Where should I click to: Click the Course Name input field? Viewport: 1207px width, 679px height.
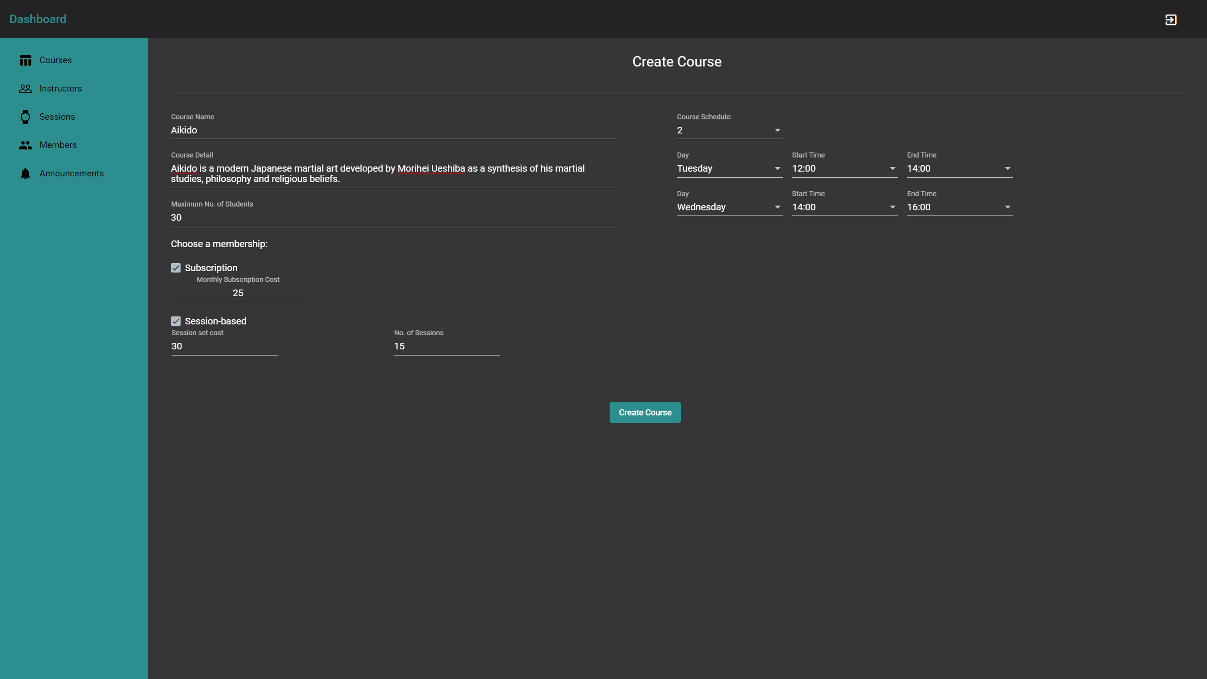click(393, 130)
